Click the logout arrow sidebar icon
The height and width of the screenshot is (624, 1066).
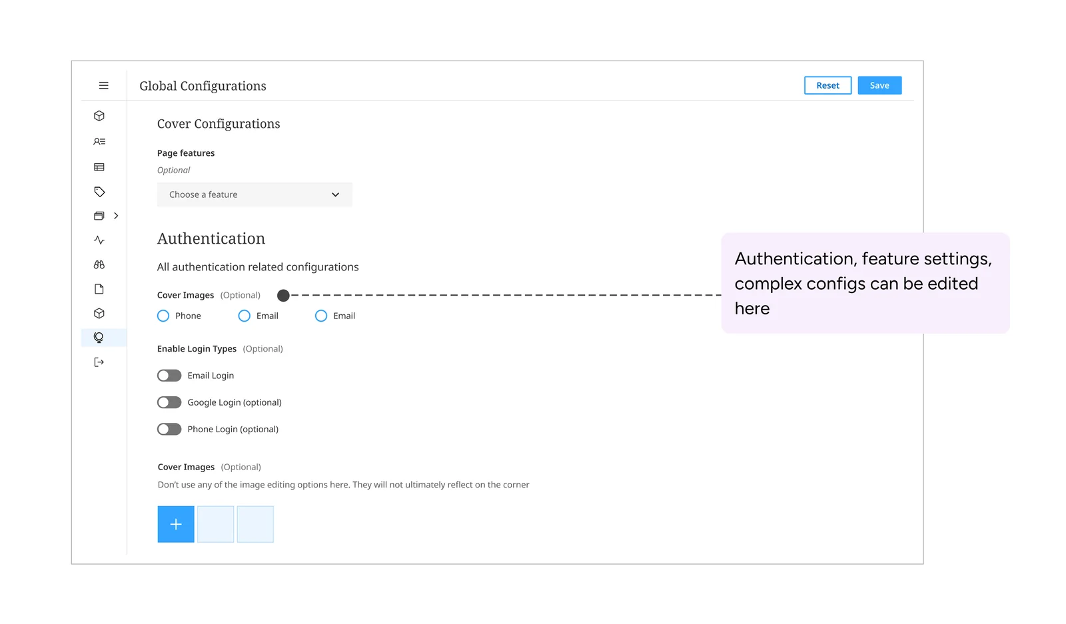99,362
